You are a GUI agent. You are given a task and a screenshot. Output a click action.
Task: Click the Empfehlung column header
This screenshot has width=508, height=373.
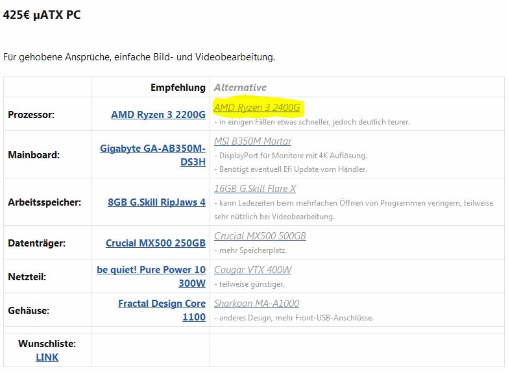(178, 88)
